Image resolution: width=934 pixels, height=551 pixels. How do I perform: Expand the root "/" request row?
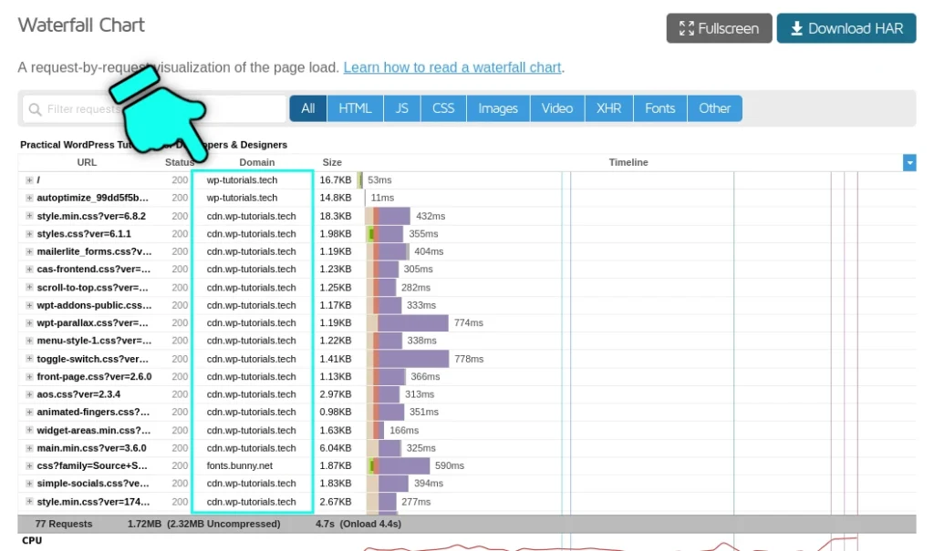(27, 179)
